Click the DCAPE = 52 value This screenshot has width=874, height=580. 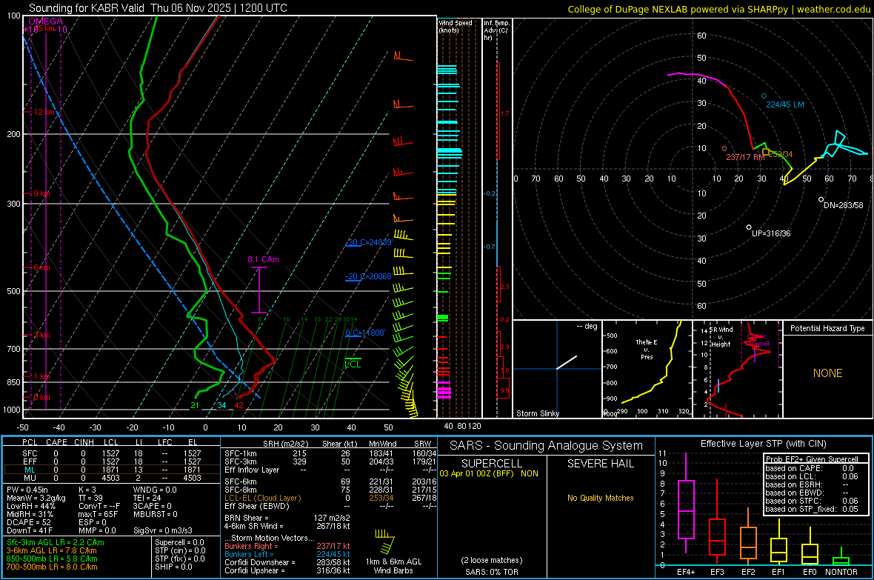[28, 522]
